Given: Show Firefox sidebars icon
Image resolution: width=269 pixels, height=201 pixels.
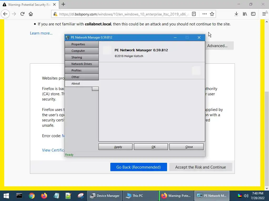Looking at the screenshot, I should click(253, 14).
